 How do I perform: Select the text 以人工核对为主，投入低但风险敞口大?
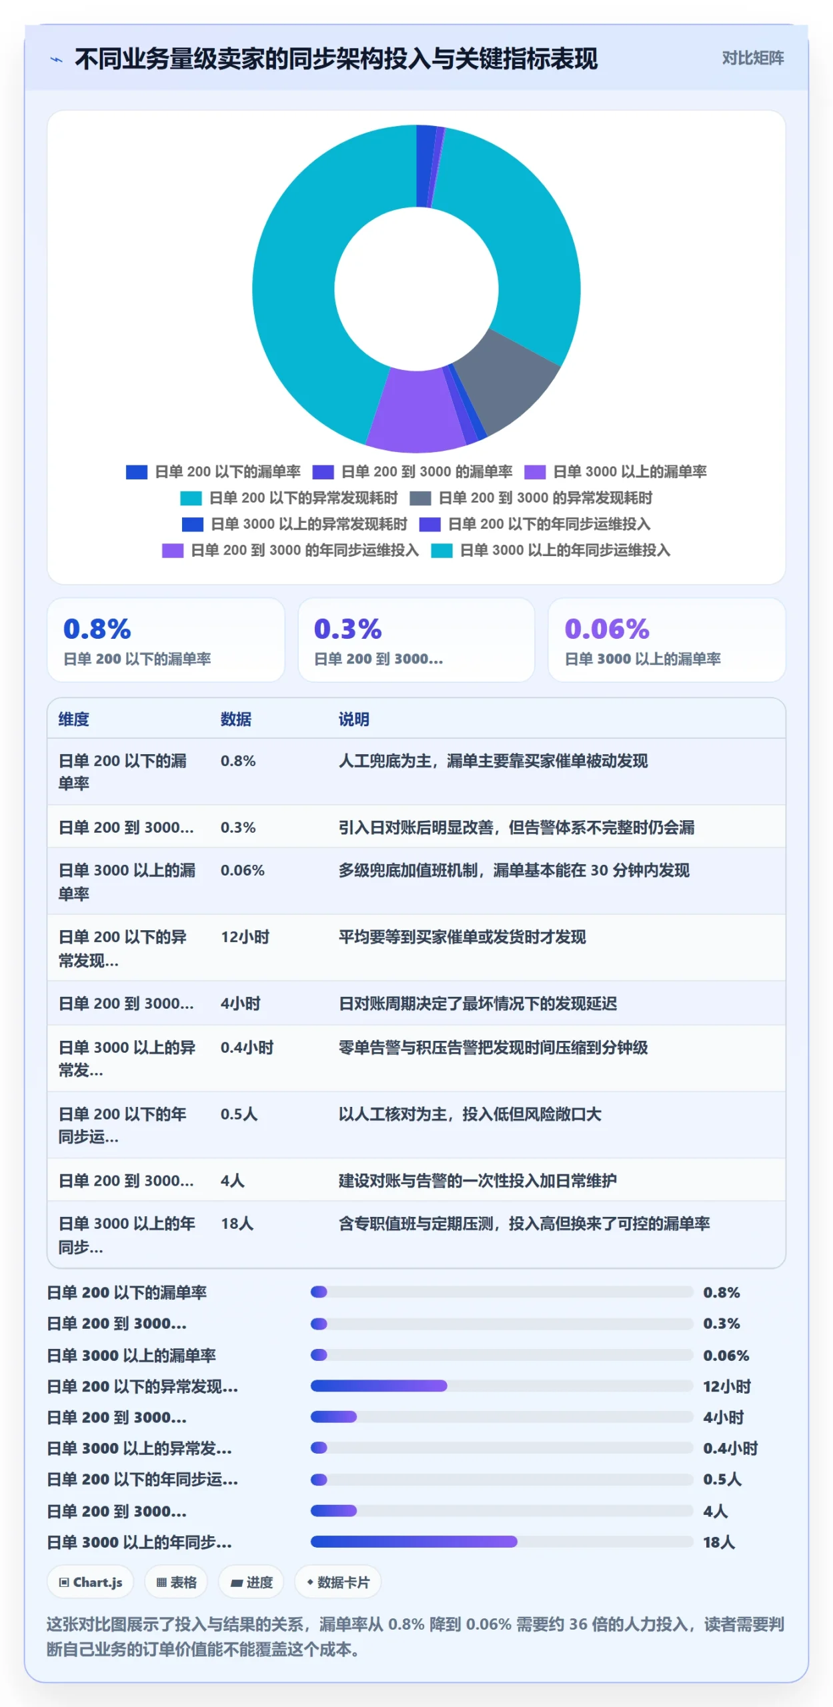point(470,1114)
